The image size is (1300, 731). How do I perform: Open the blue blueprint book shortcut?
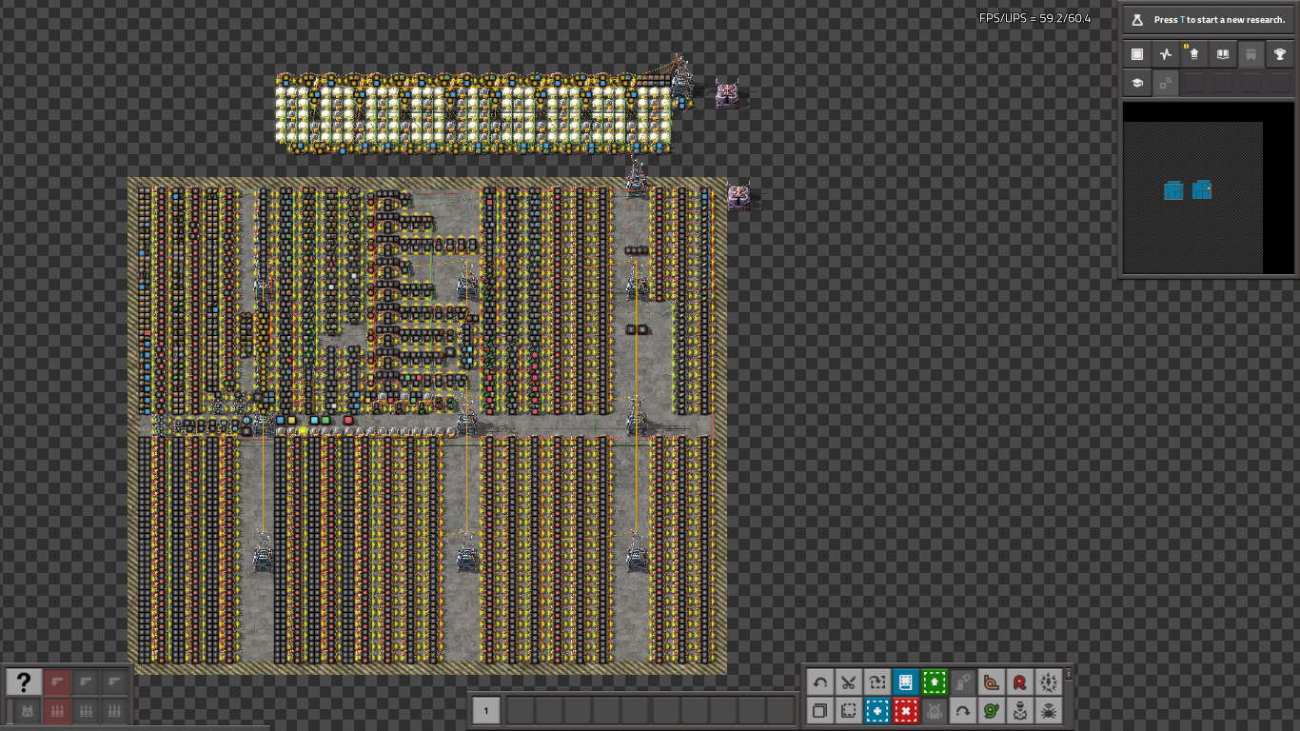[x=906, y=682]
